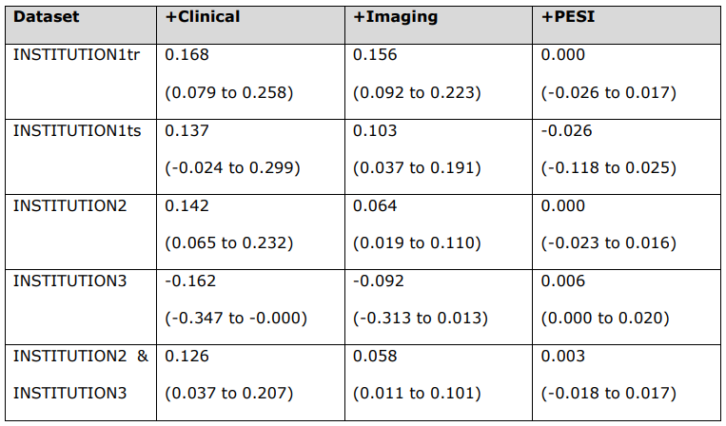Click the value 0.168 under +Clinical
The image size is (726, 426).
point(186,55)
